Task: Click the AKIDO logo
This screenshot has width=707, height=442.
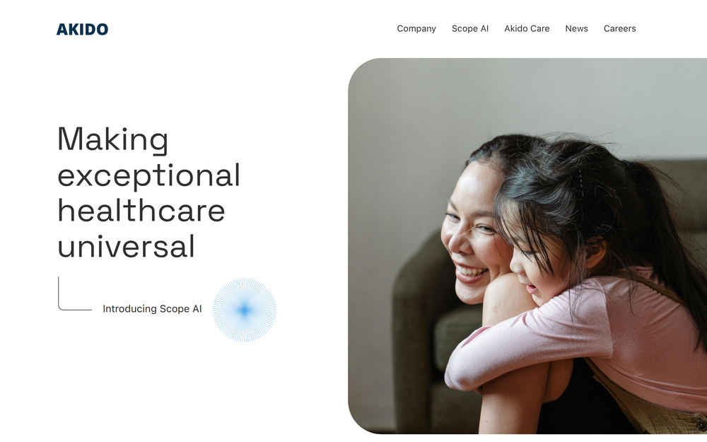Action: point(82,29)
